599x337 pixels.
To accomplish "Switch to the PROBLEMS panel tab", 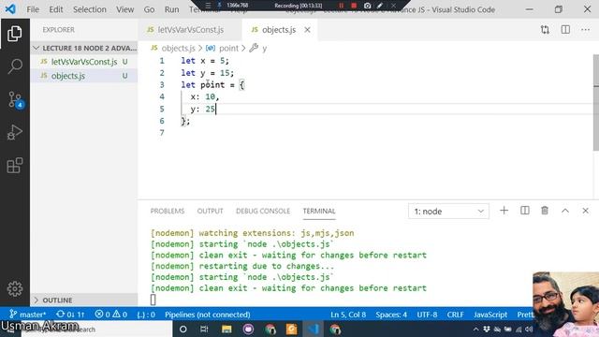I will [x=168, y=211].
